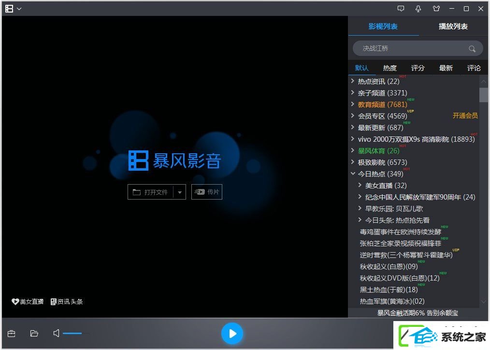Click the list scrollbar thumb
The image size is (490, 350).
click(483, 95)
